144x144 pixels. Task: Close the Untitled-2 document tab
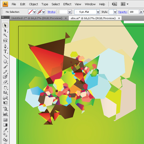(66, 18)
